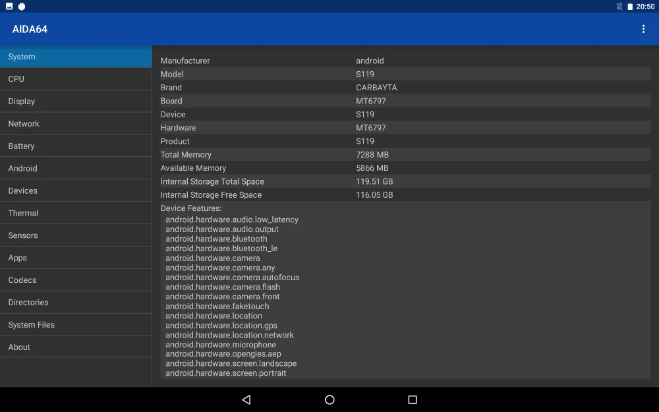Tap the Back navigation arrow
659x412 pixels.
[x=246, y=399]
